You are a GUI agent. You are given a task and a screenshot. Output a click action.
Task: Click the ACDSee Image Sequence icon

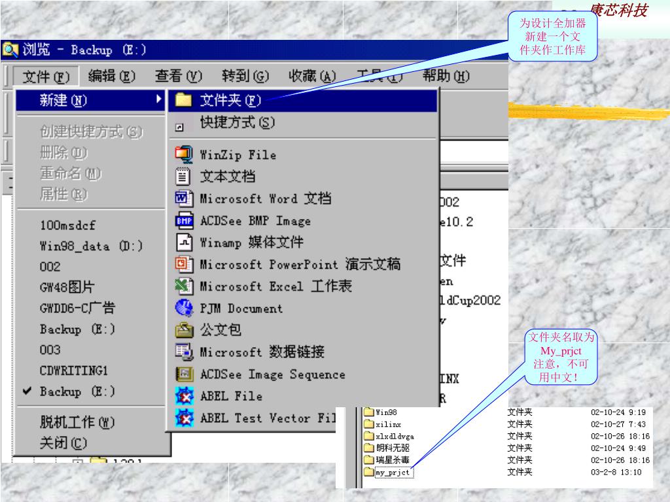pos(184,374)
